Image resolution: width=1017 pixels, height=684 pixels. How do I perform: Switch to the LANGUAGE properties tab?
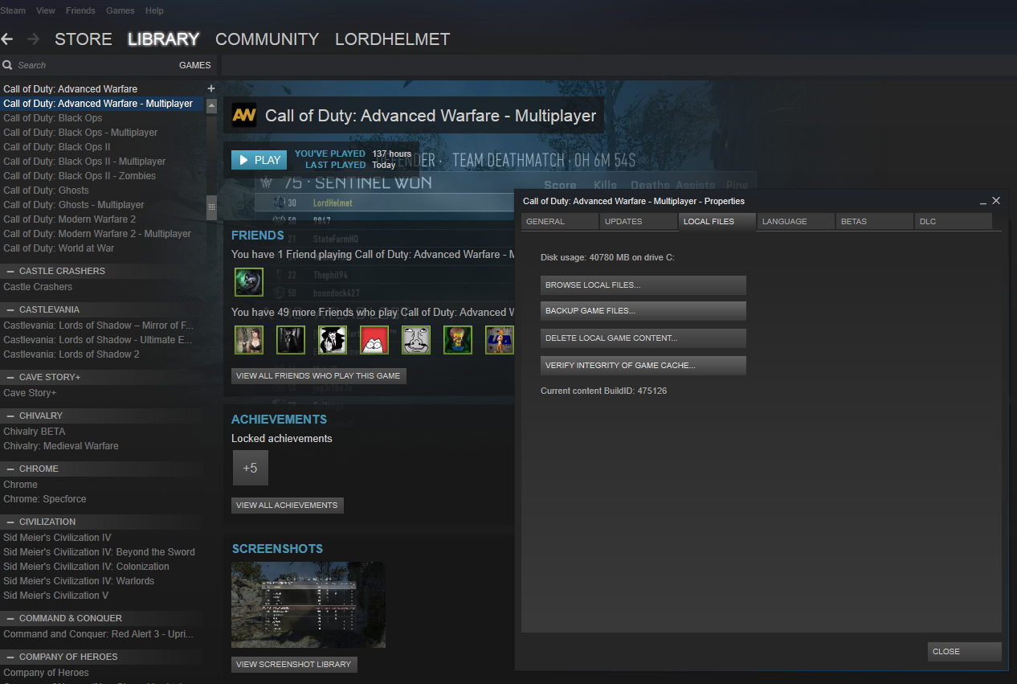796,222
